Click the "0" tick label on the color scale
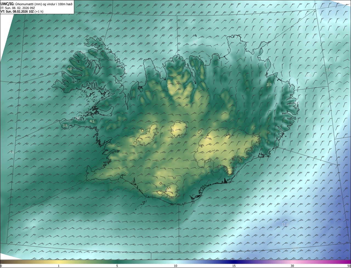The image size is (351, 268). (1, 266)
